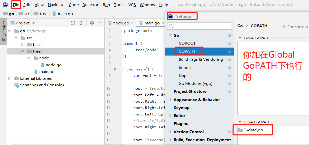
Task: Run main function via green gutter arrow
Action: [x=115, y=69]
